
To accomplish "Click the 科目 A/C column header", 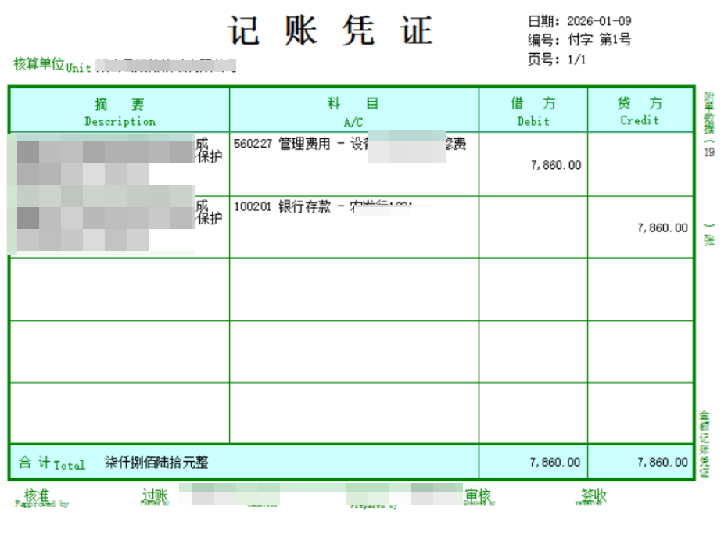I will (x=353, y=111).
